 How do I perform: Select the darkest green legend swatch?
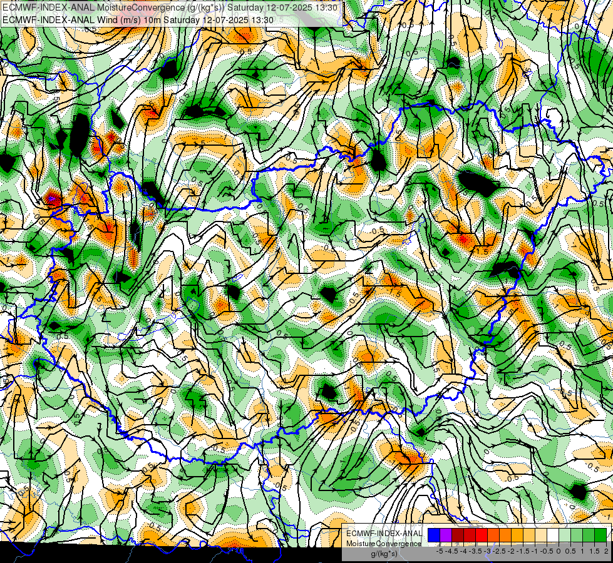coord(600,535)
